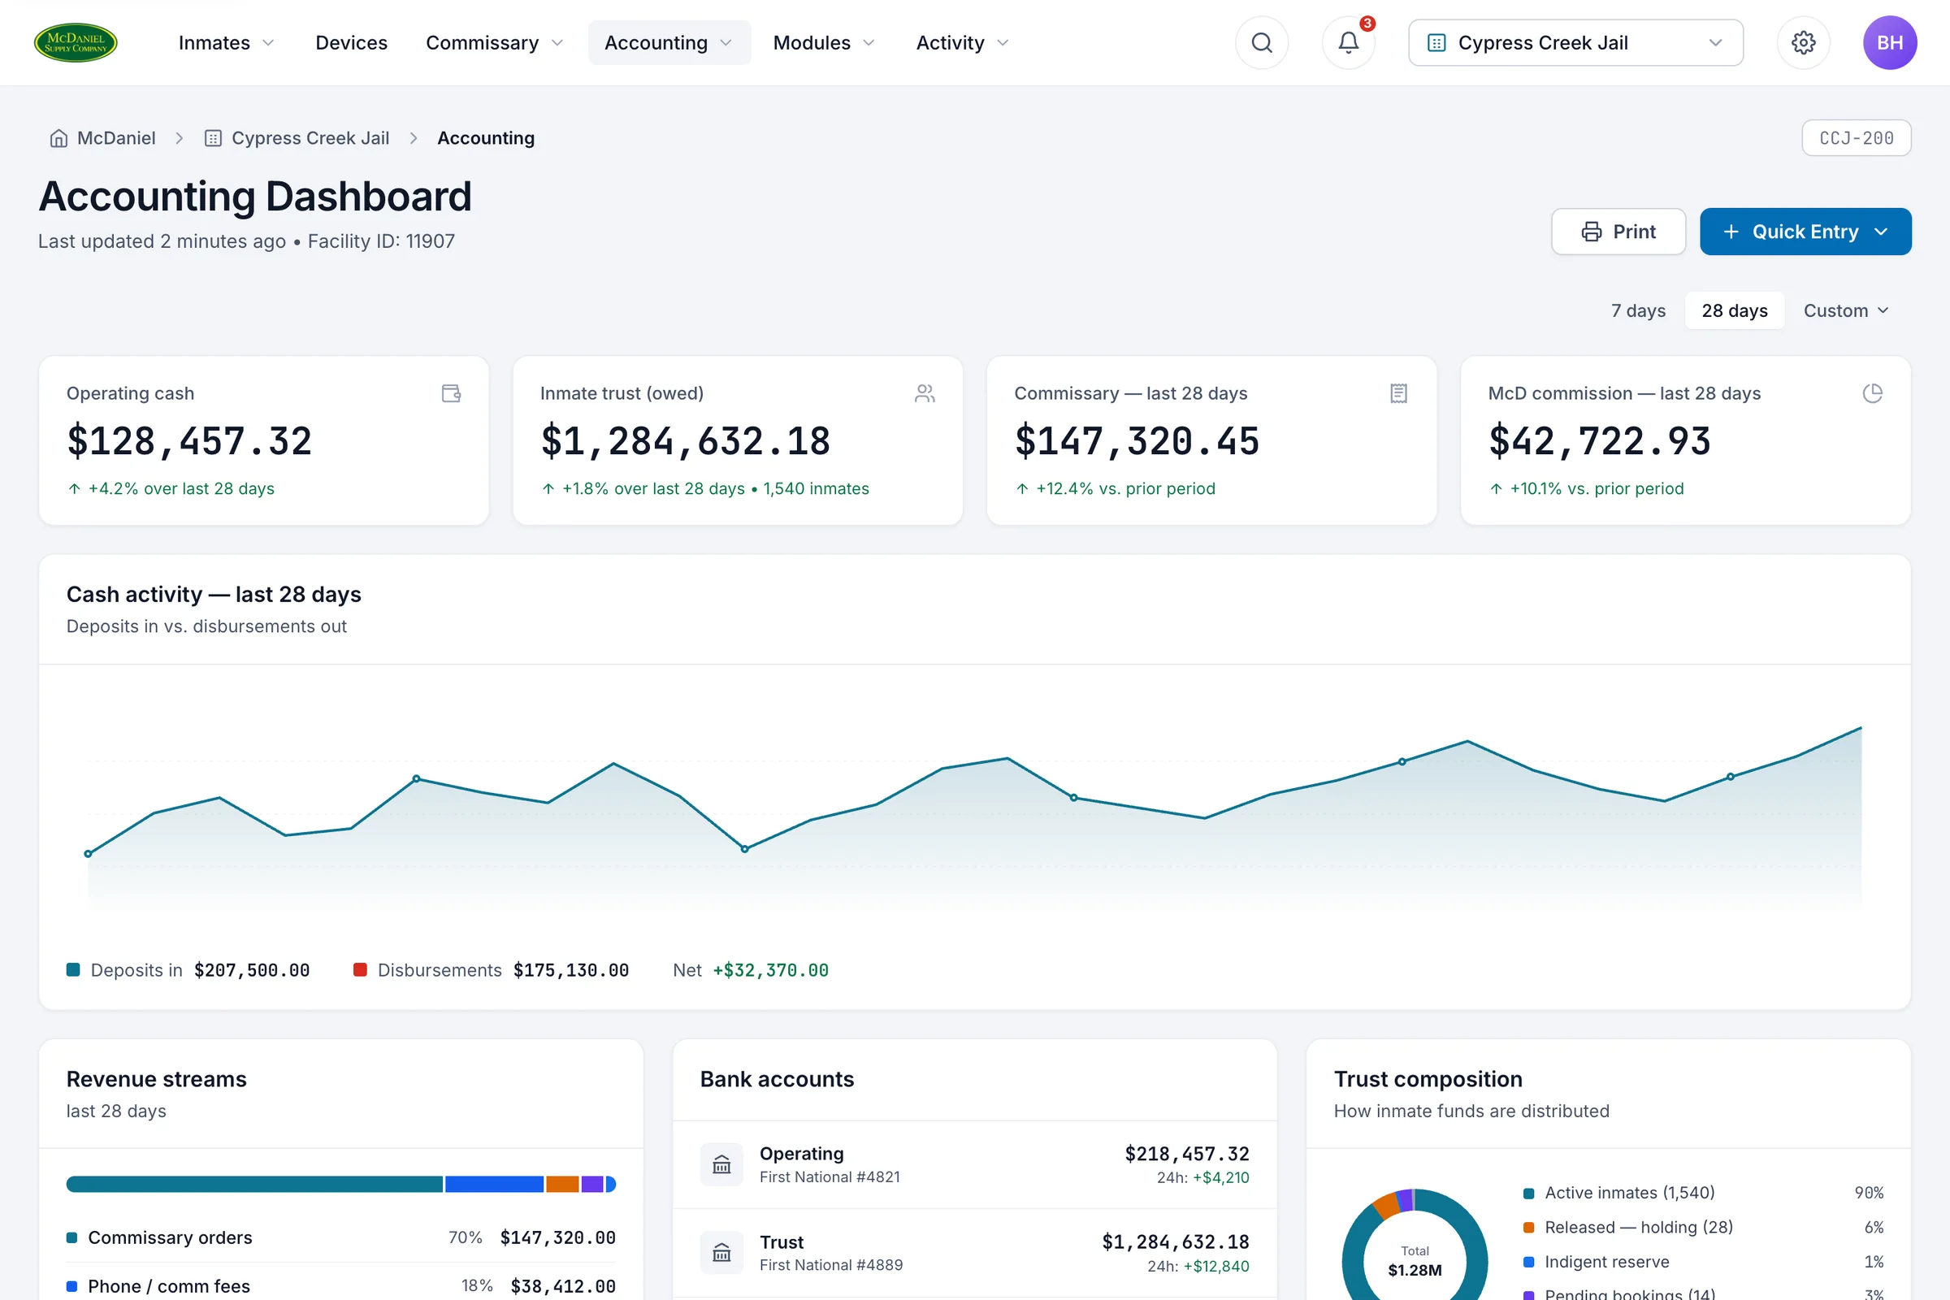
Task: Open the search icon button
Action: click(x=1261, y=42)
